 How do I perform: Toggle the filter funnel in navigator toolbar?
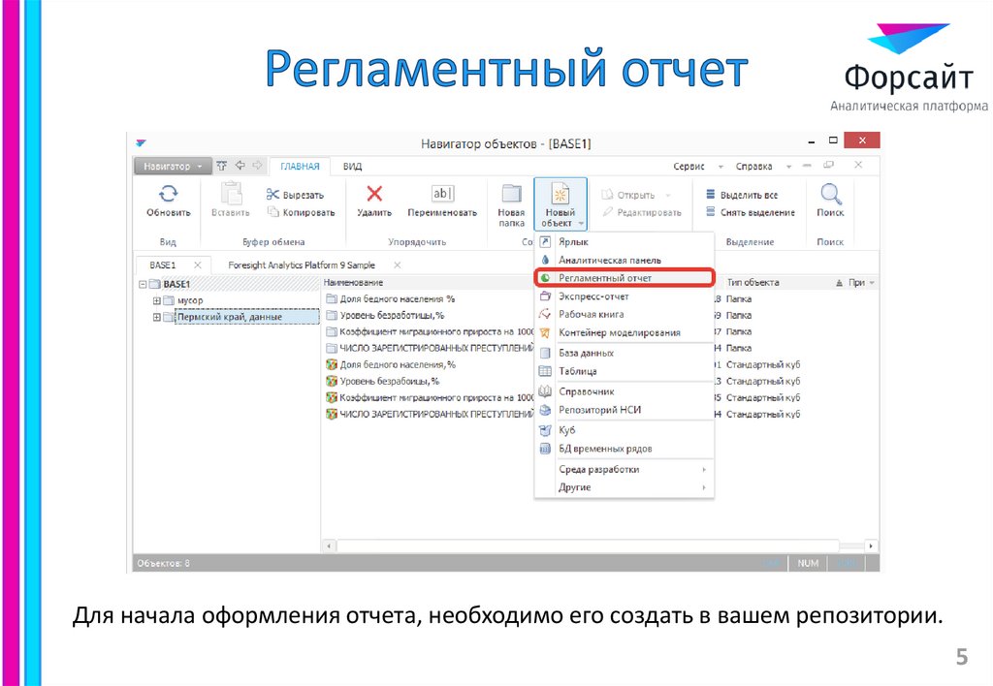pyautogui.click(x=220, y=165)
